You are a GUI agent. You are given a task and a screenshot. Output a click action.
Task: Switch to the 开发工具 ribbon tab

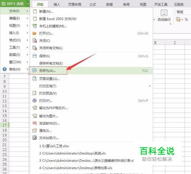tap(161, 5)
